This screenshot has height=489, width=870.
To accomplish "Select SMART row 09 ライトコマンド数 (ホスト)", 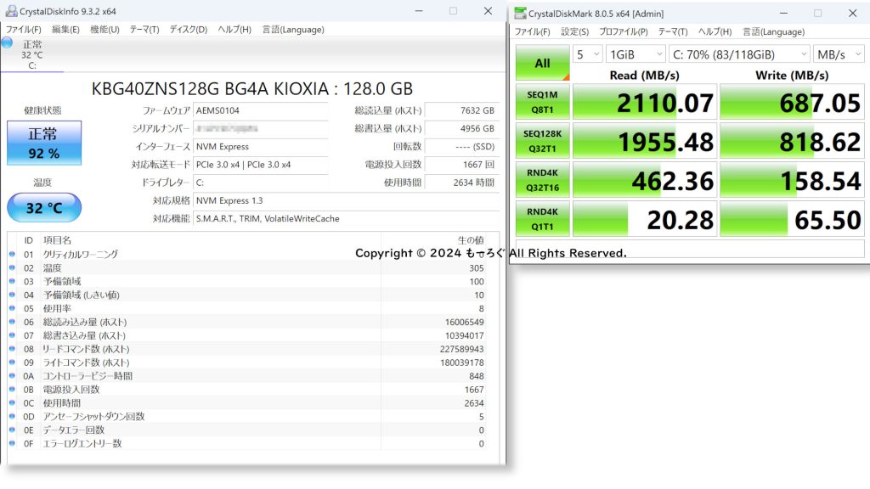I will click(248, 363).
